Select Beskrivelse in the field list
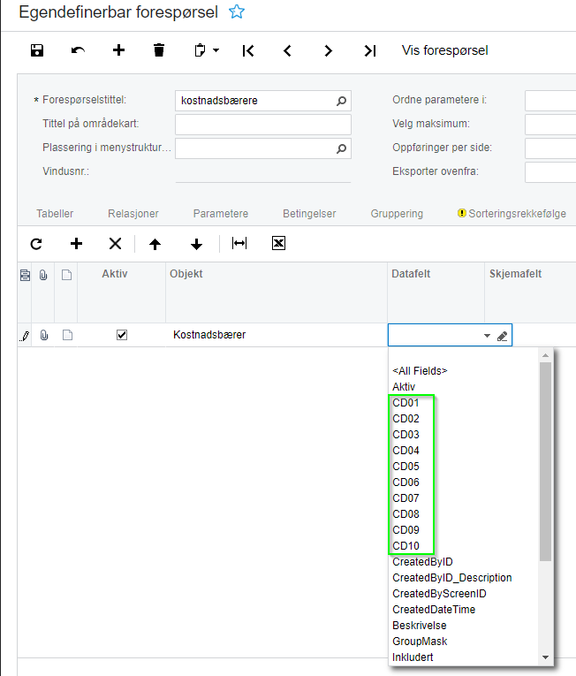Screen dimensions: 576x676 [420, 626]
